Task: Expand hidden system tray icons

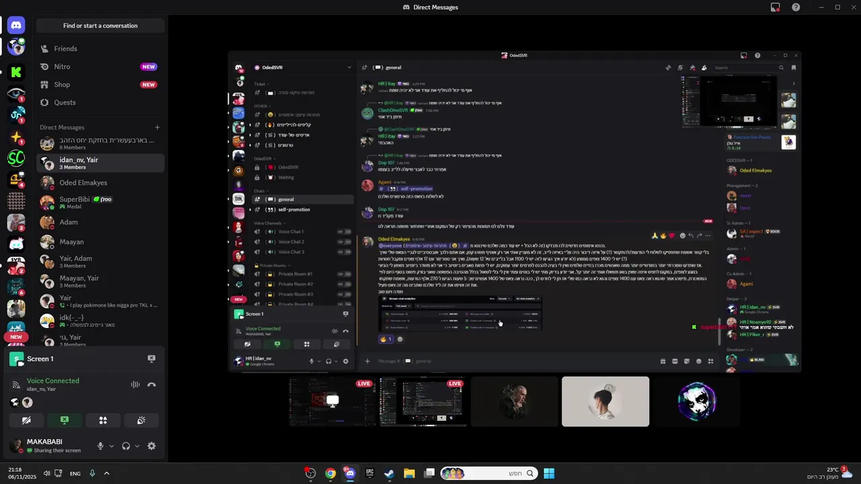Action: point(106,473)
